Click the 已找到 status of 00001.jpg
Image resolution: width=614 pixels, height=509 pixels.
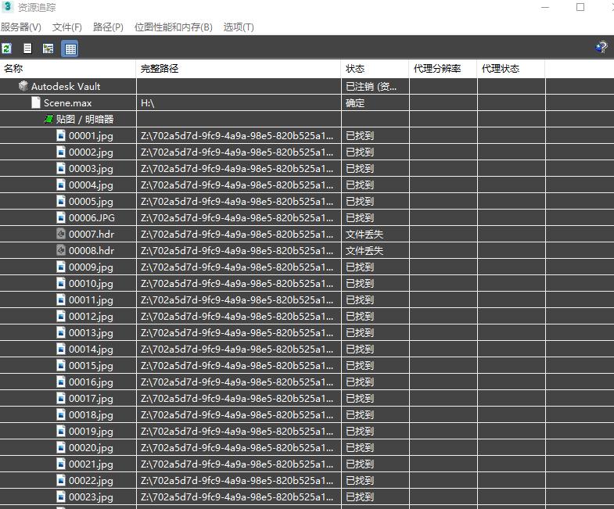click(x=375, y=135)
